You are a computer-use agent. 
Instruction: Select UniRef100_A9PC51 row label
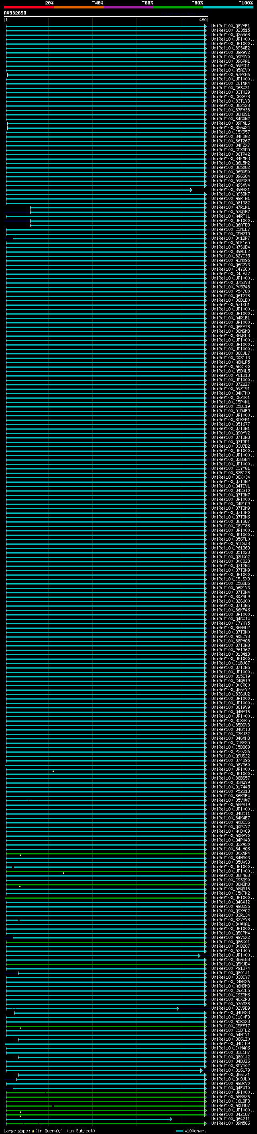point(230,66)
